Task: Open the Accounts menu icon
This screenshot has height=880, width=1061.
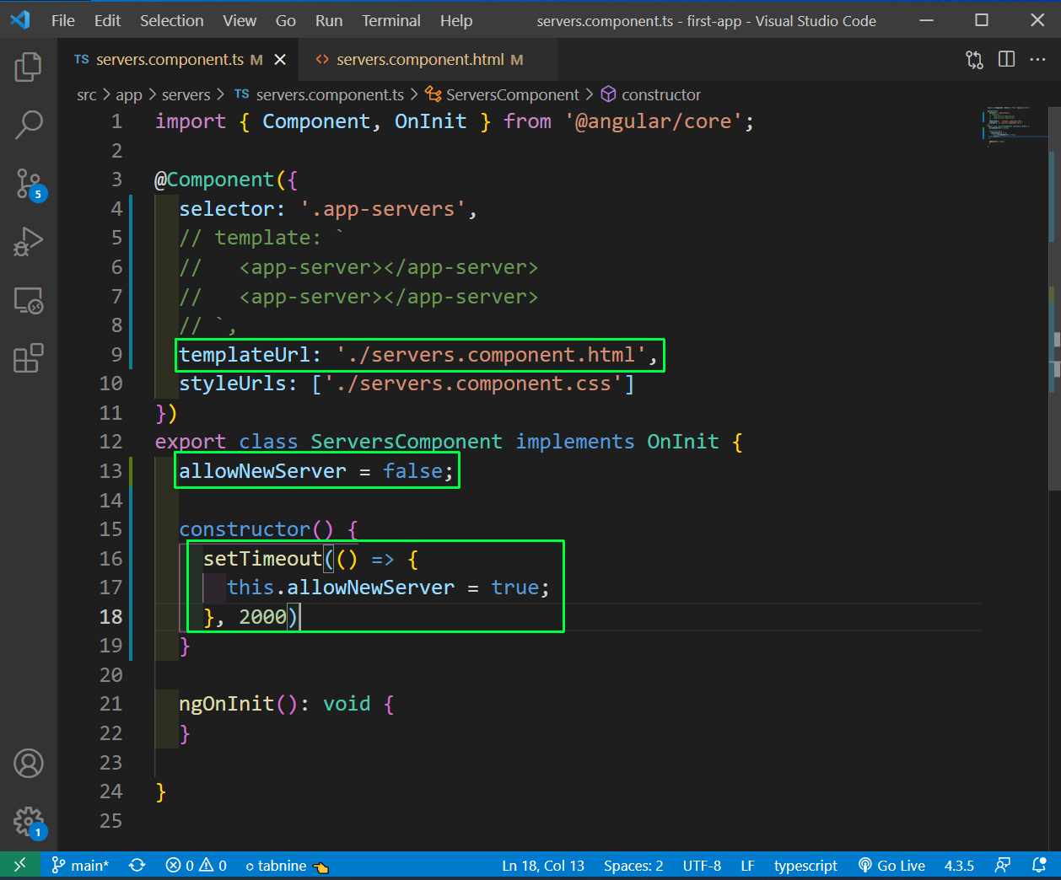Action: click(x=29, y=764)
